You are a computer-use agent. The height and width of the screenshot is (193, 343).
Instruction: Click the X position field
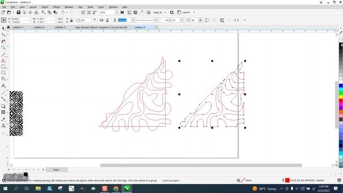[20, 19]
